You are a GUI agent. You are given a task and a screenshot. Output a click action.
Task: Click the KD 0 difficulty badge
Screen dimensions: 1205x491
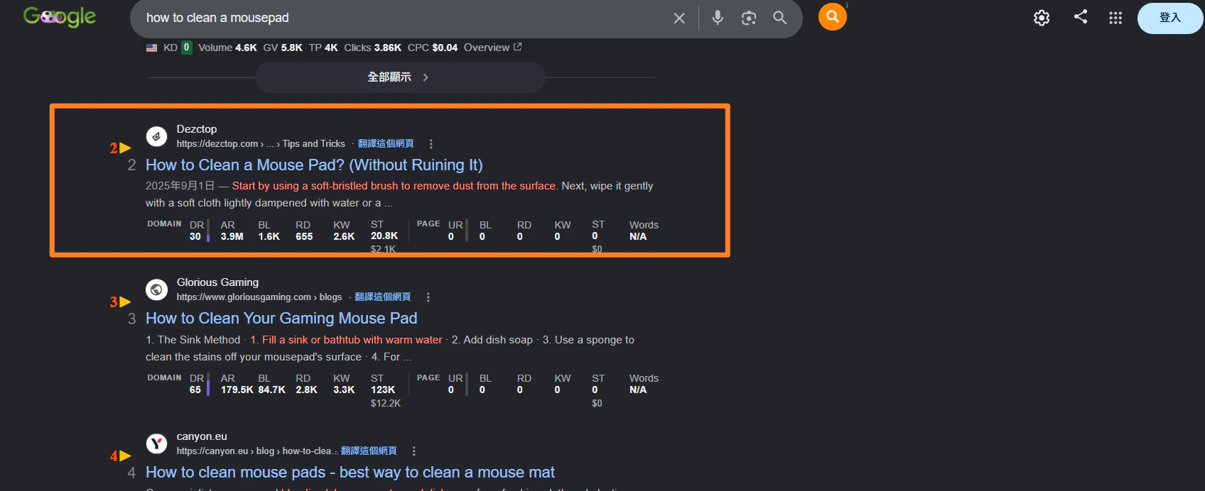point(187,48)
